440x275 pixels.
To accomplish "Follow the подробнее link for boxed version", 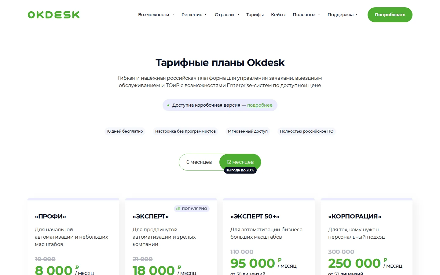I will [x=260, y=105].
